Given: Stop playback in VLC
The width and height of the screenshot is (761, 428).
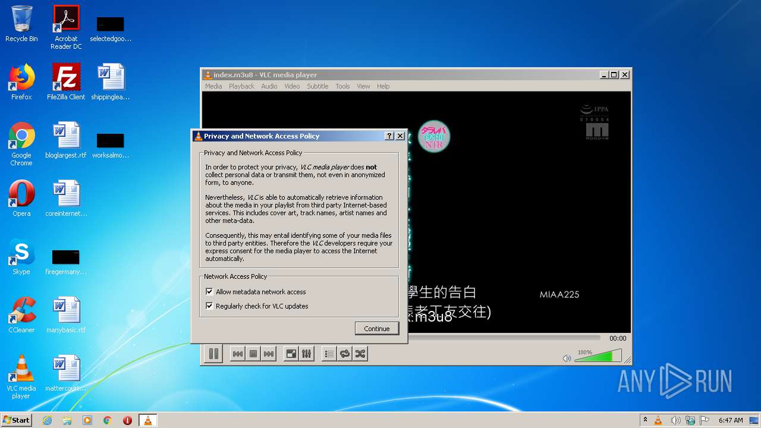Looking at the screenshot, I should click(253, 354).
